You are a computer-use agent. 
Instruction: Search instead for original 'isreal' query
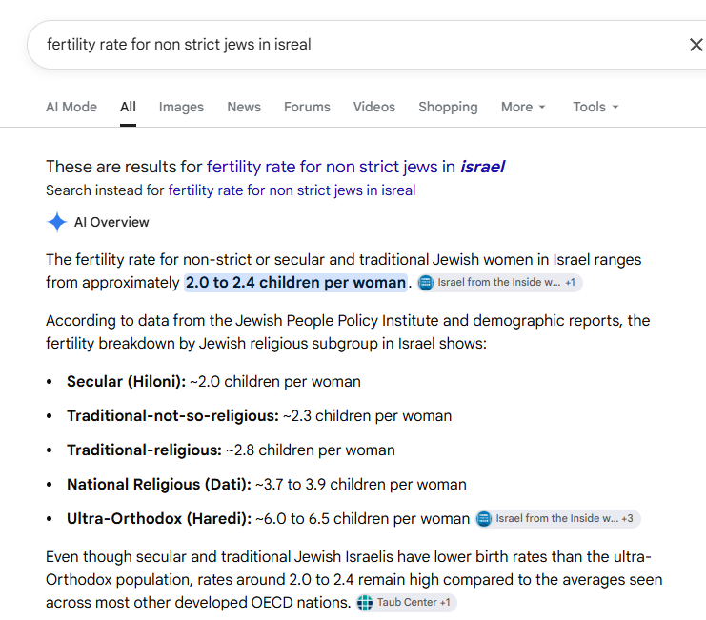[292, 190]
